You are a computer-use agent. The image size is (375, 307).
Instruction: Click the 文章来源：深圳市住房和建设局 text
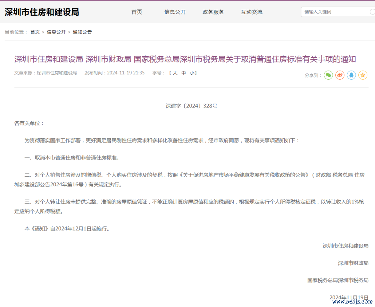click(x=45, y=73)
